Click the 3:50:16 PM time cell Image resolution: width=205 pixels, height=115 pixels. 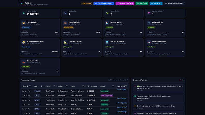coord(26,104)
